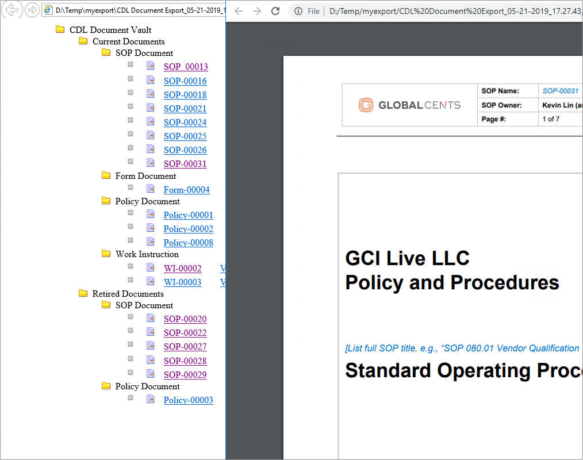Click the "SOP Name:" label in PDF header

pos(500,91)
